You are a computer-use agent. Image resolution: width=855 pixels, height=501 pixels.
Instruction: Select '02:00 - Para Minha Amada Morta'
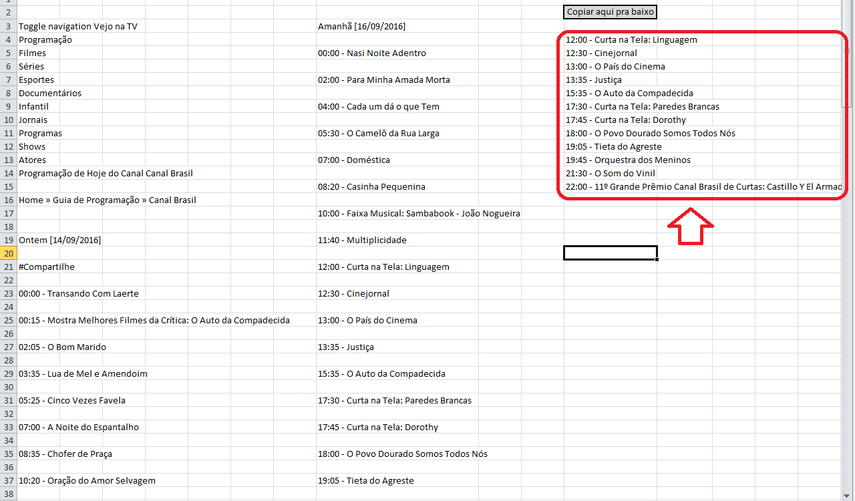(x=384, y=79)
